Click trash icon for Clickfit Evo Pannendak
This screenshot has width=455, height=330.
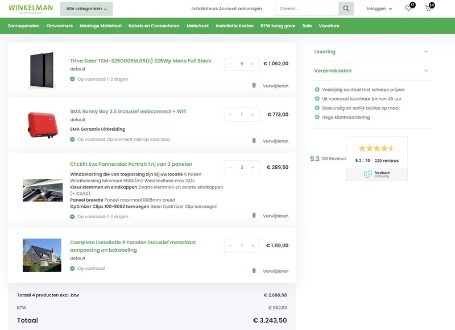click(x=254, y=216)
